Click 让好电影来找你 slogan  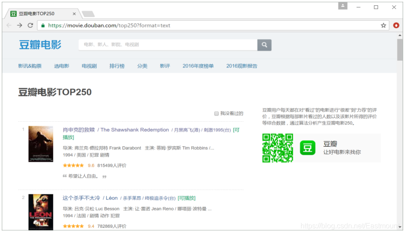pyautogui.click(x=342, y=152)
